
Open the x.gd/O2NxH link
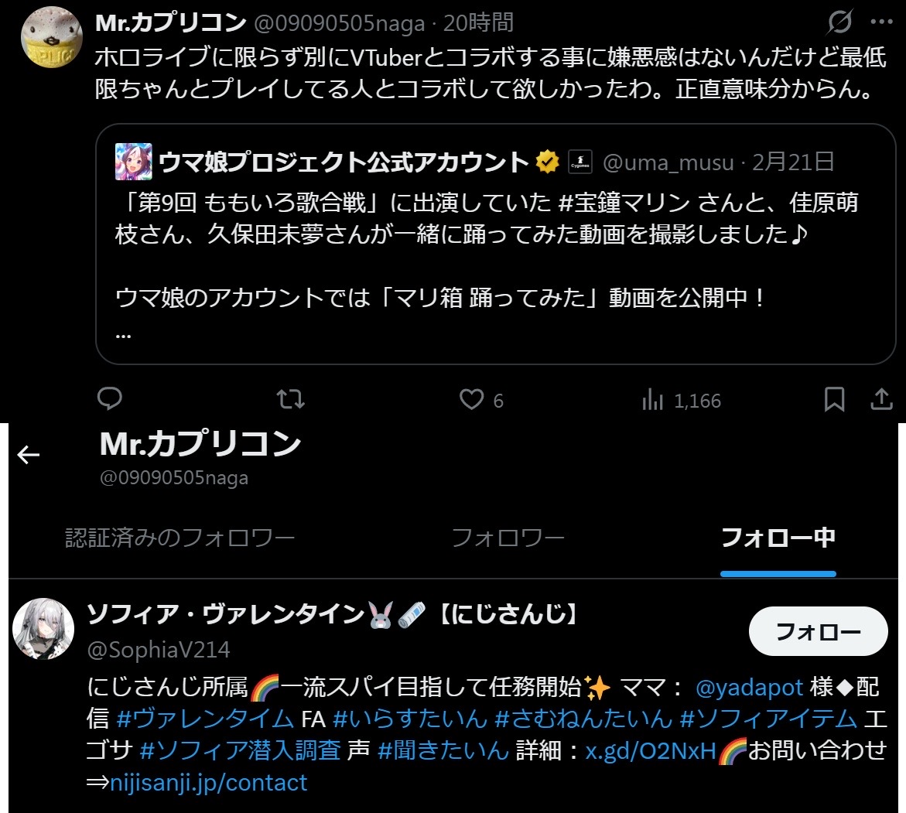tap(651, 750)
